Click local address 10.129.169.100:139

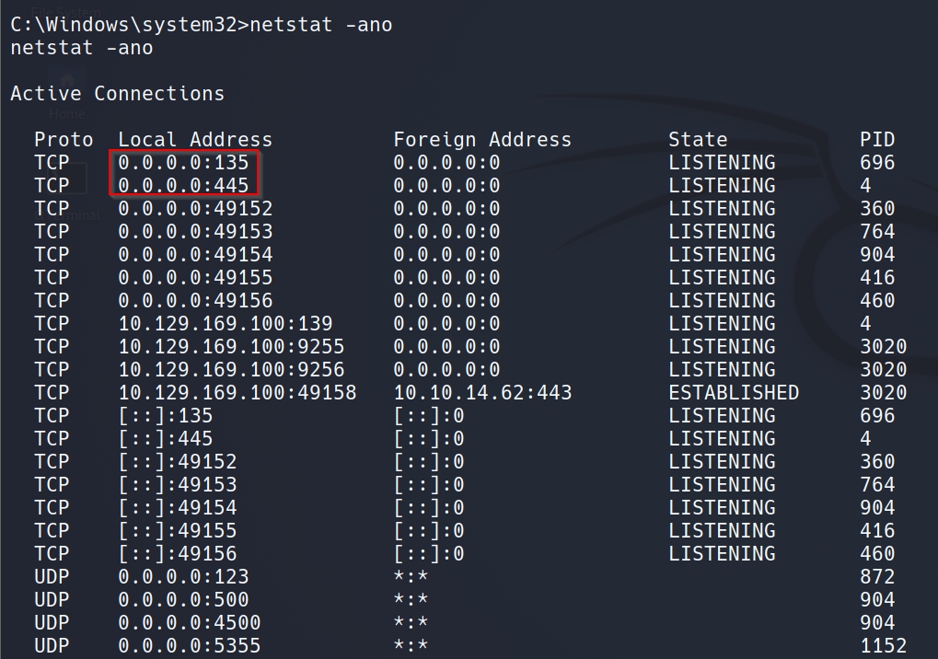[226, 324]
